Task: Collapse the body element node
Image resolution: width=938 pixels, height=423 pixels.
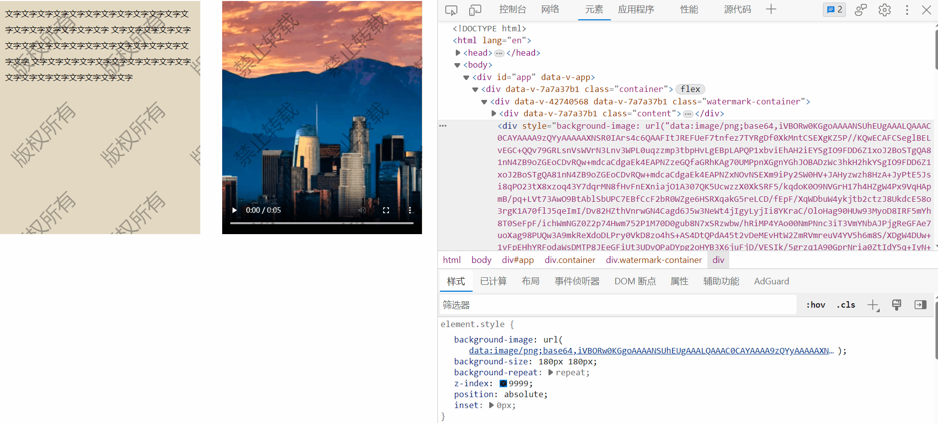Action: click(x=457, y=65)
